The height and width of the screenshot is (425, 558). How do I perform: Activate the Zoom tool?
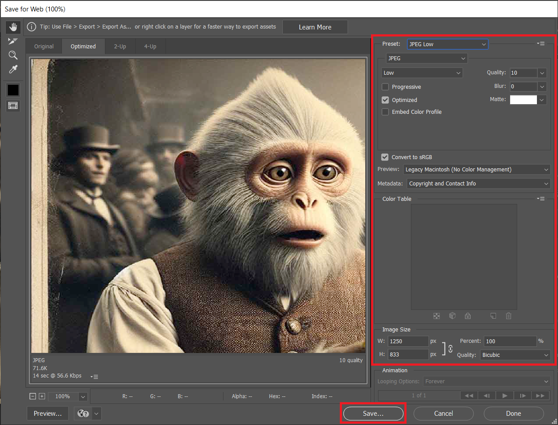click(x=13, y=55)
